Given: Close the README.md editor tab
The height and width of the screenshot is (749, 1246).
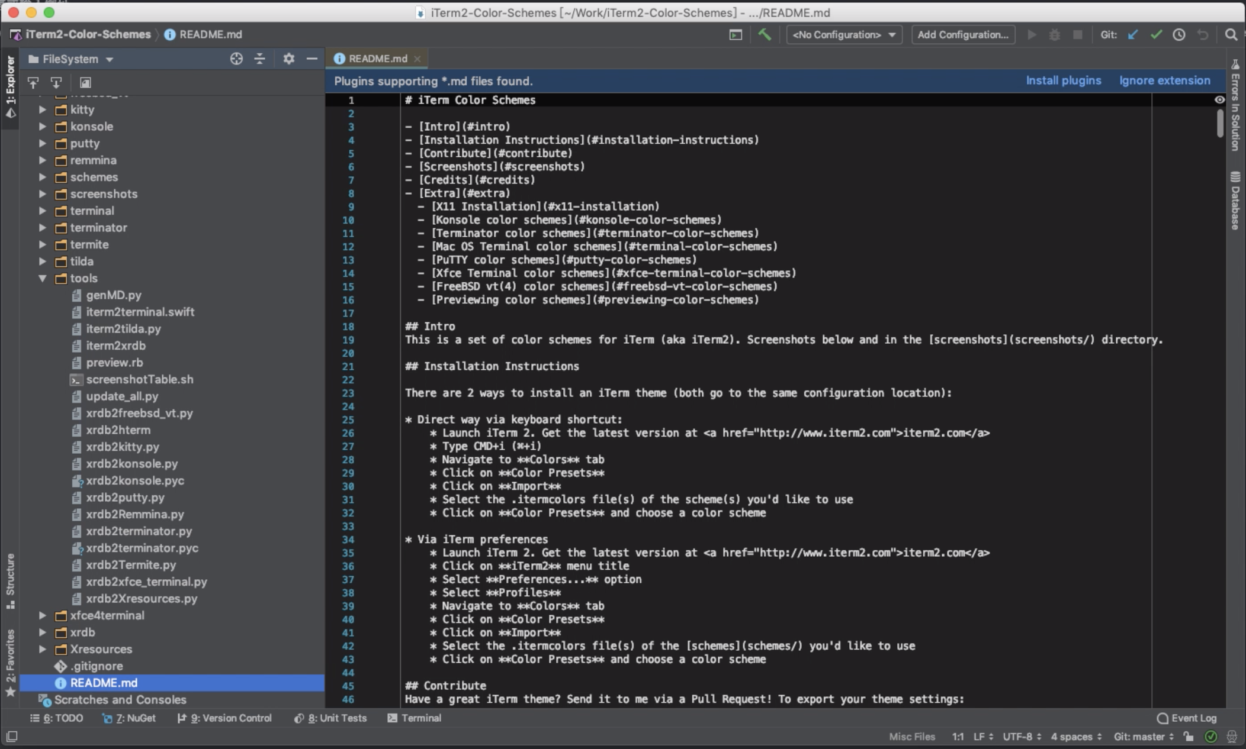Looking at the screenshot, I should (418, 59).
